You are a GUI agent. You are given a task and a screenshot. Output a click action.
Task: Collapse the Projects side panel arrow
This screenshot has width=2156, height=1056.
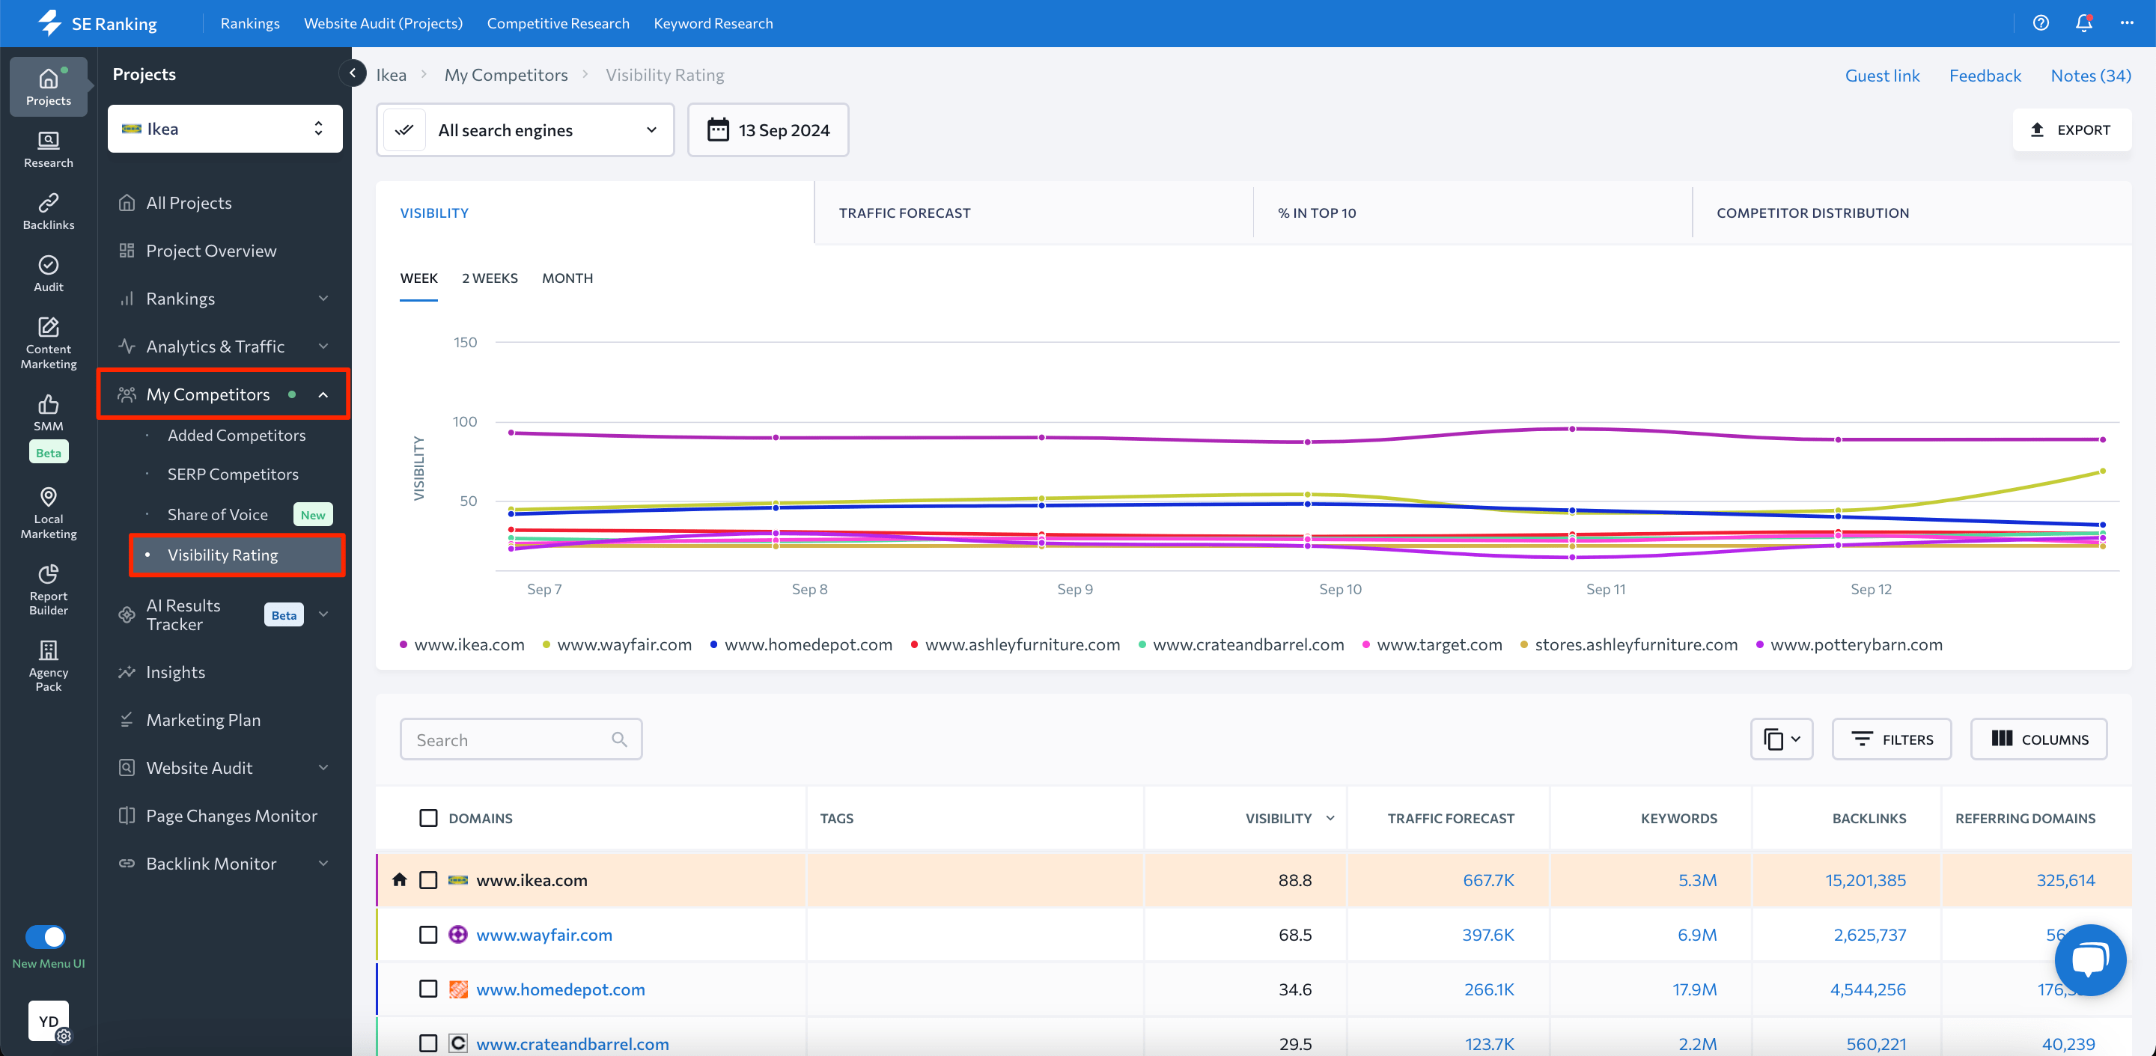point(353,73)
